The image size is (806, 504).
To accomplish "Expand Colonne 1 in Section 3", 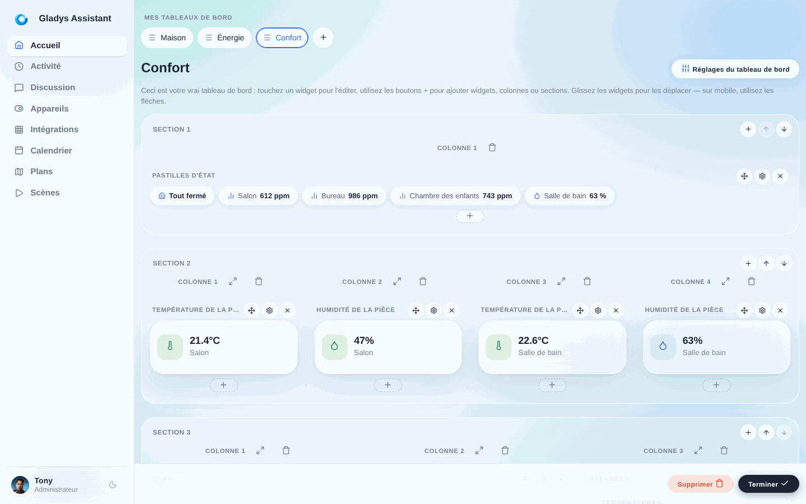I will 260,451.
